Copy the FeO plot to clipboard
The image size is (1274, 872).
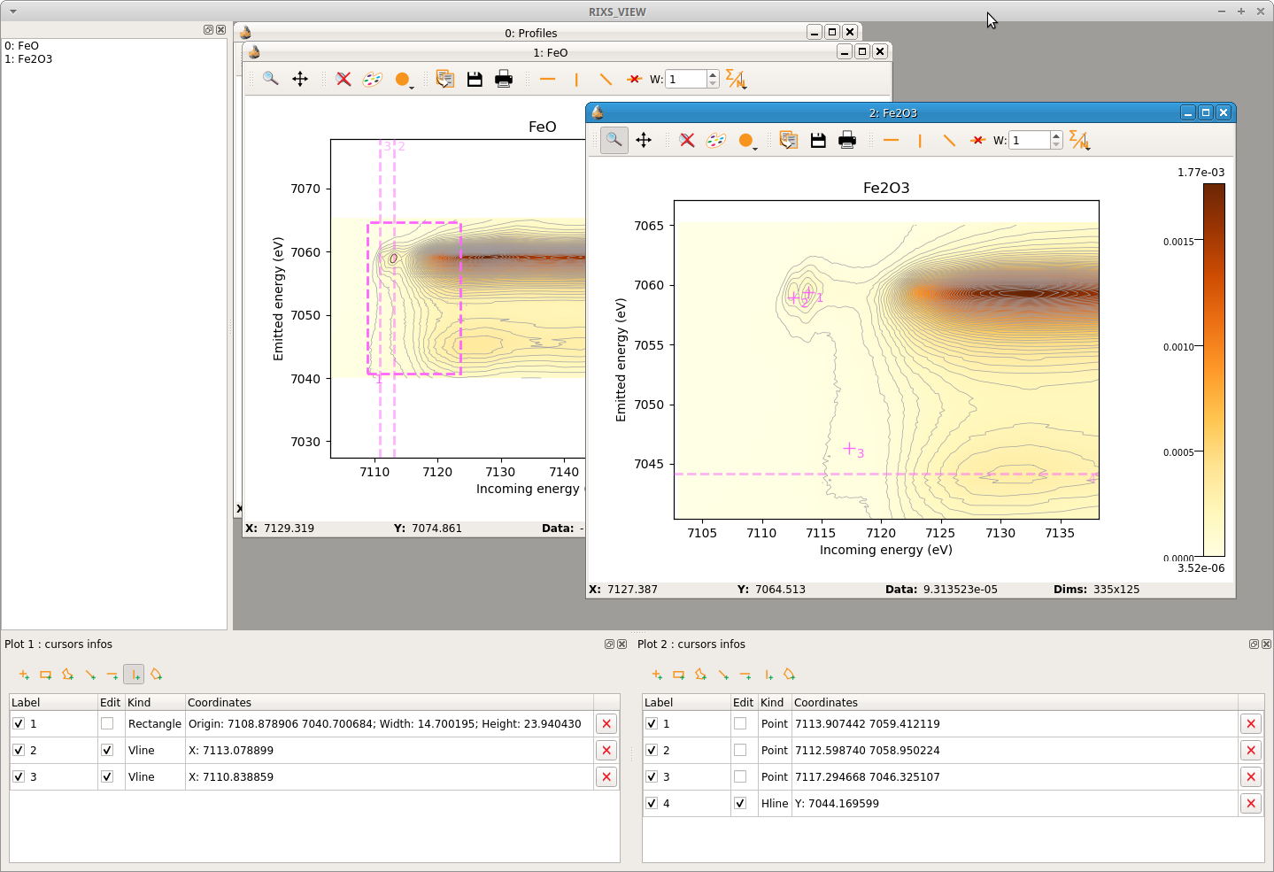point(445,79)
